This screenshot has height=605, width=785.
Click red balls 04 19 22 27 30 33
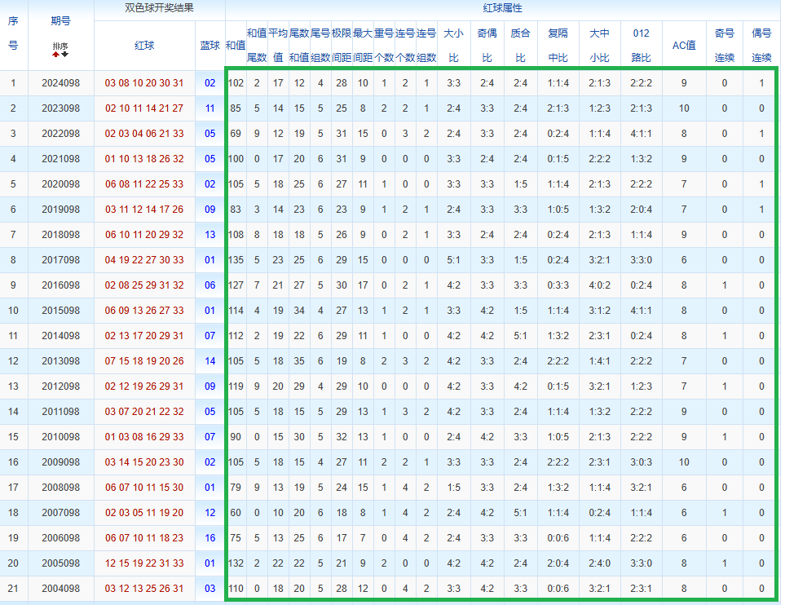pos(144,260)
